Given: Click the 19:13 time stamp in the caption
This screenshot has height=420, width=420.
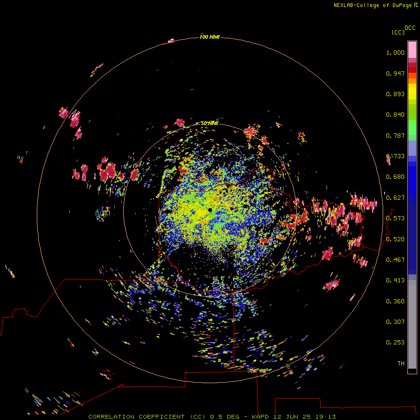Looking at the screenshot, I should (x=326, y=417).
